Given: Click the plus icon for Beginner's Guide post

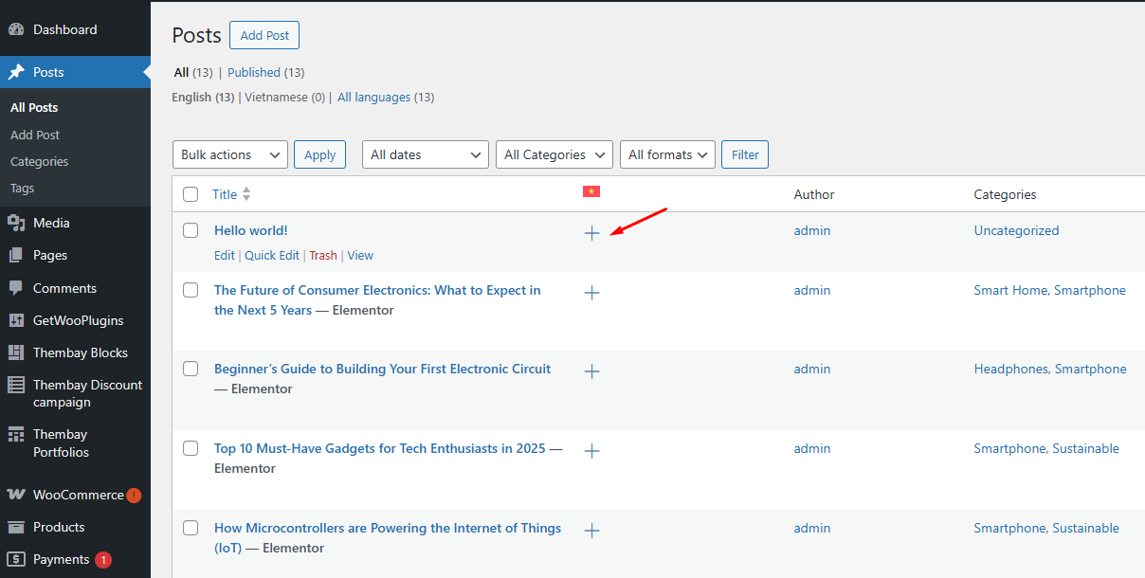Looking at the screenshot, I should click(591, 371).
